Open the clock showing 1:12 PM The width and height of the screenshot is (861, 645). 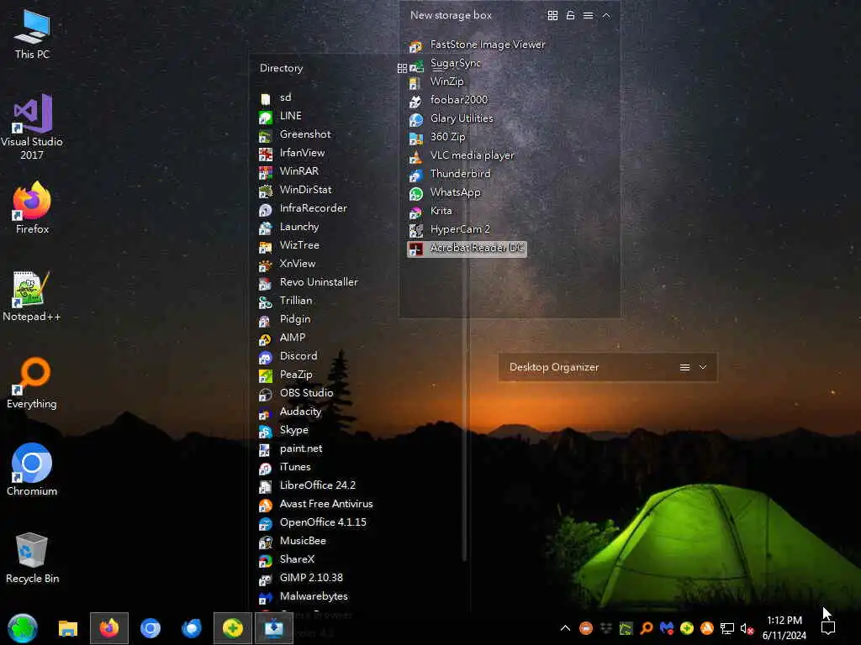pyautogui.click(x=784, y=628)
